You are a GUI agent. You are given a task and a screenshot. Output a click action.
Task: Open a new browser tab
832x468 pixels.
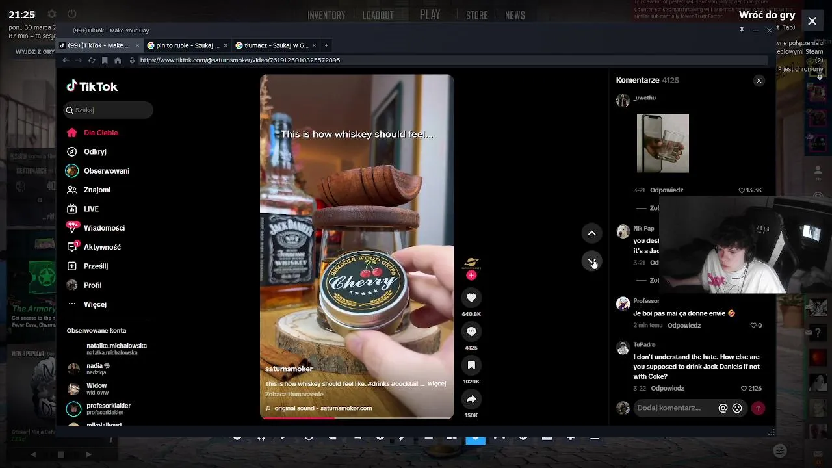(x=326, y=45)
